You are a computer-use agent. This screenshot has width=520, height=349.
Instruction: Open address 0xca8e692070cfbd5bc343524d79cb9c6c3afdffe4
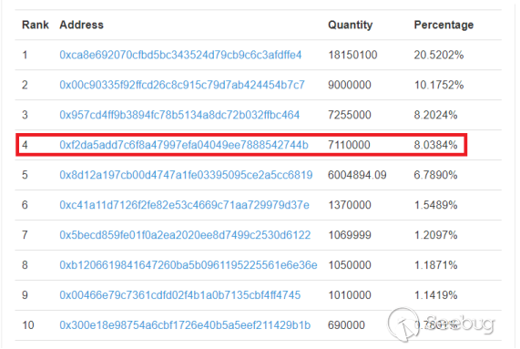pyautogui.click(x=180, y=55)
